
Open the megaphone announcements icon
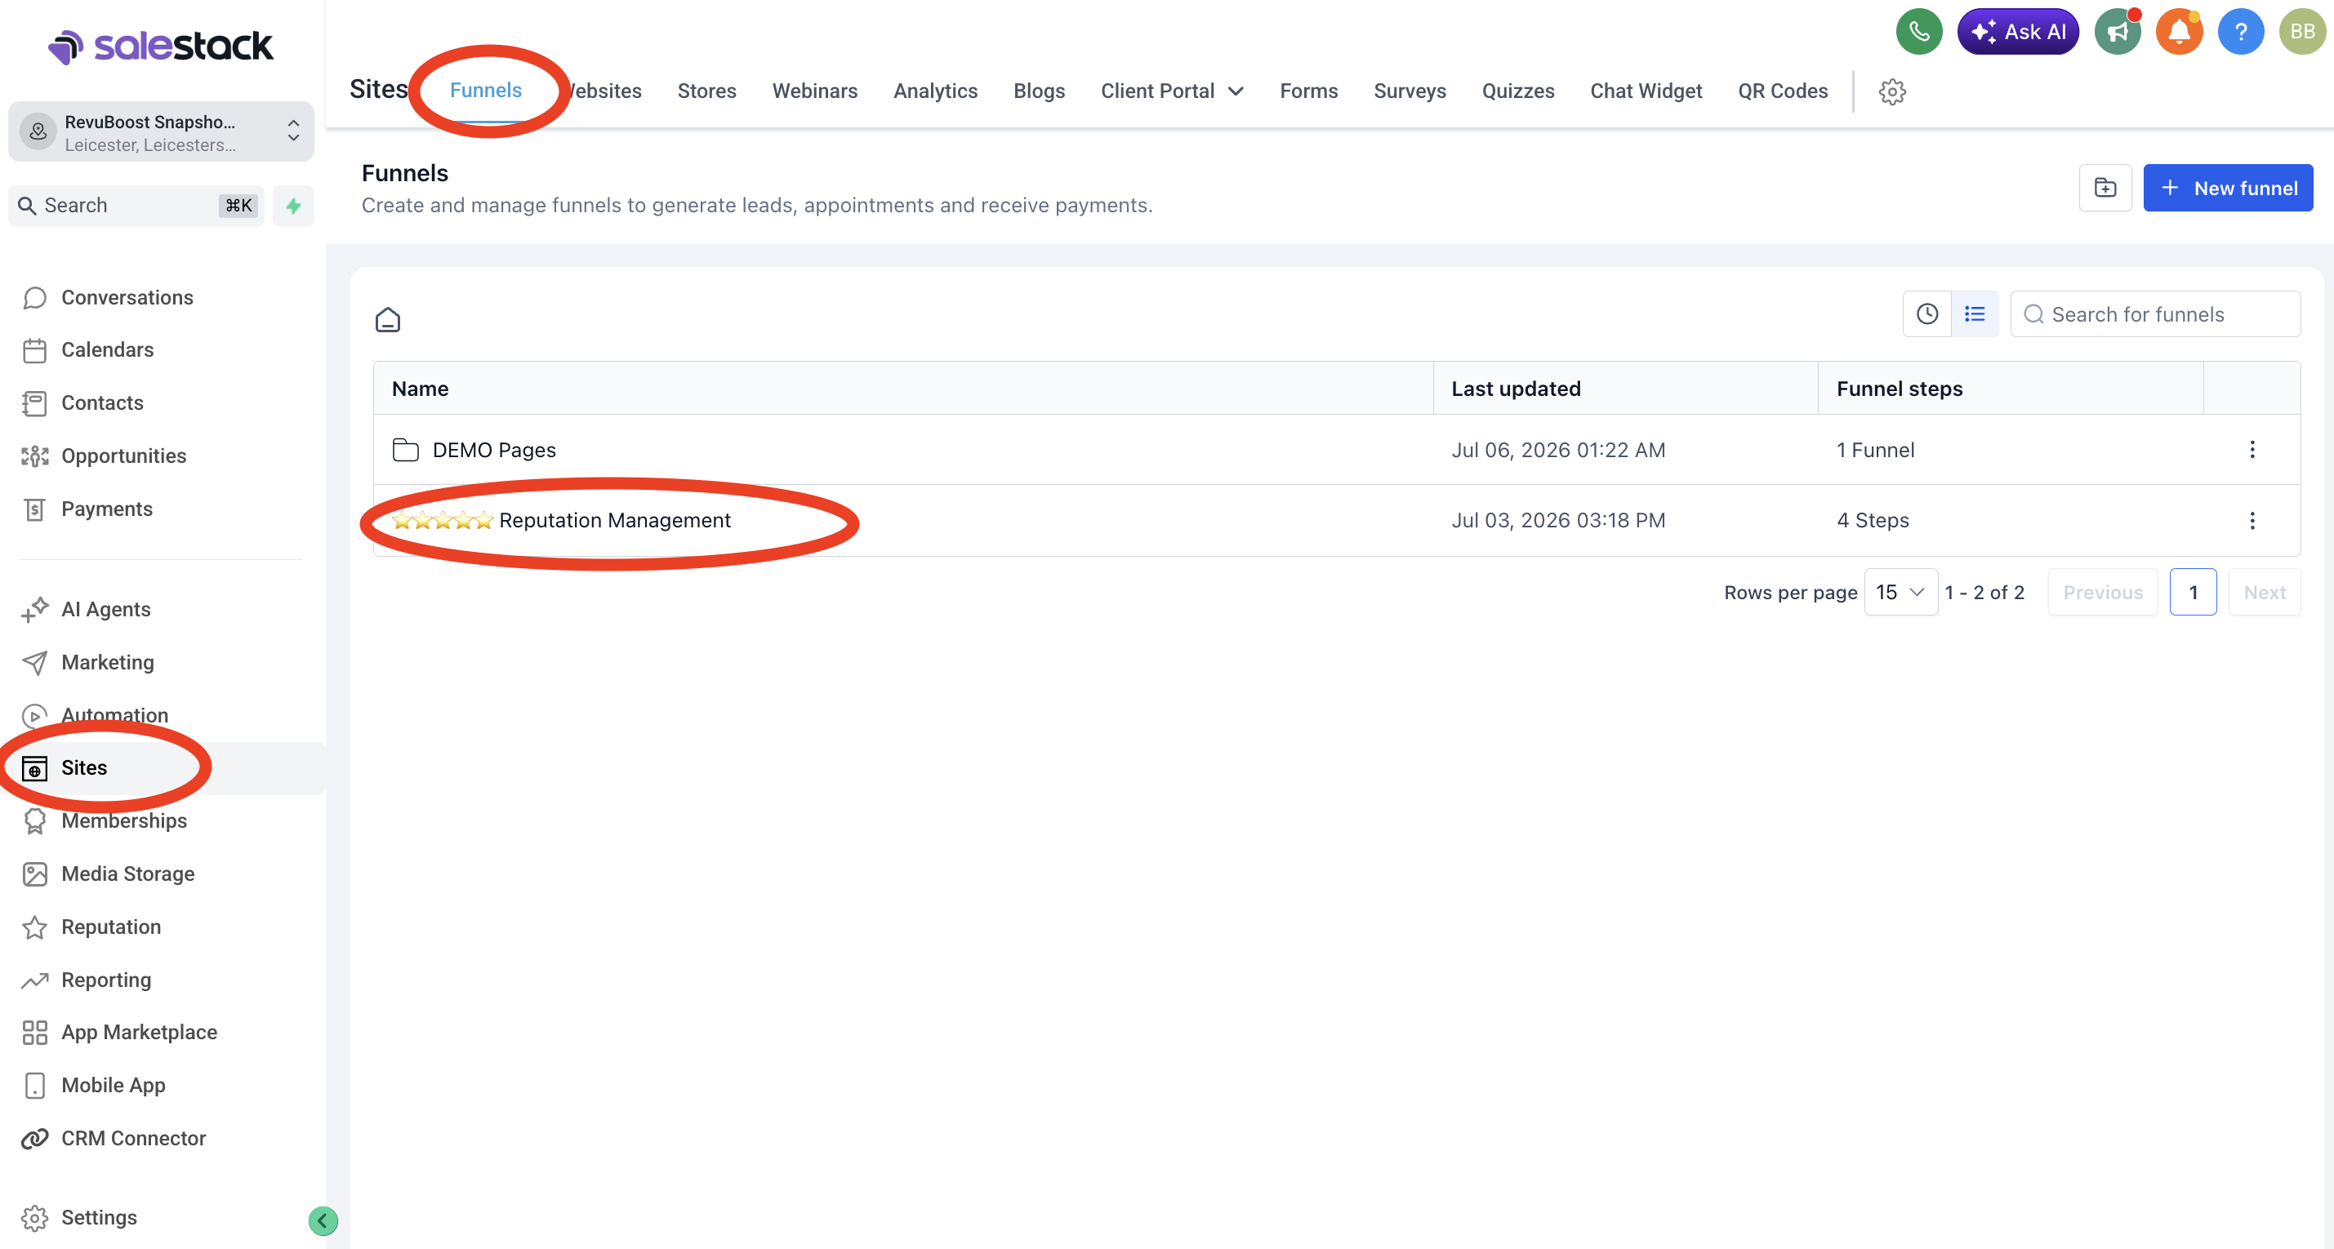pos(2118,32)
